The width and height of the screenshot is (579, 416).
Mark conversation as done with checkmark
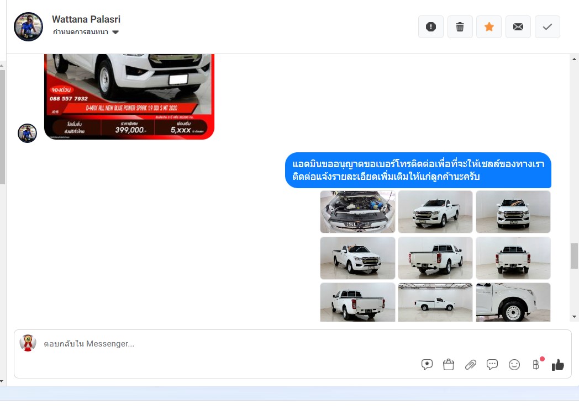coord(548,27)
